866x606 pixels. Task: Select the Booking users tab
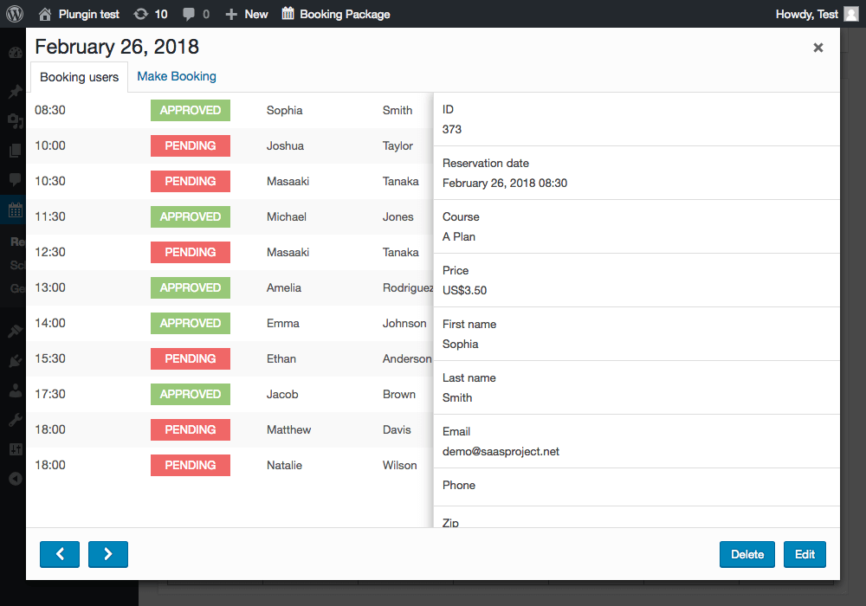click(79, 77)
